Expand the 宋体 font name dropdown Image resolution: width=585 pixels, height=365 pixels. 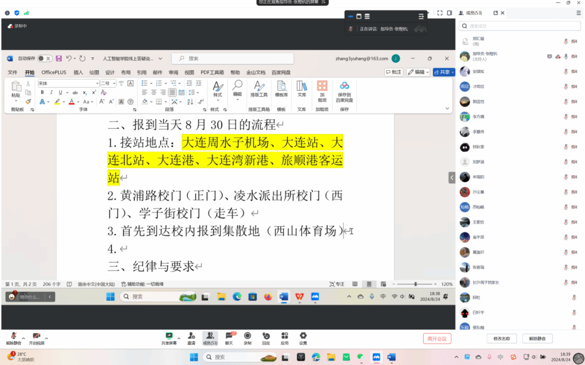[x=97, y=84]
